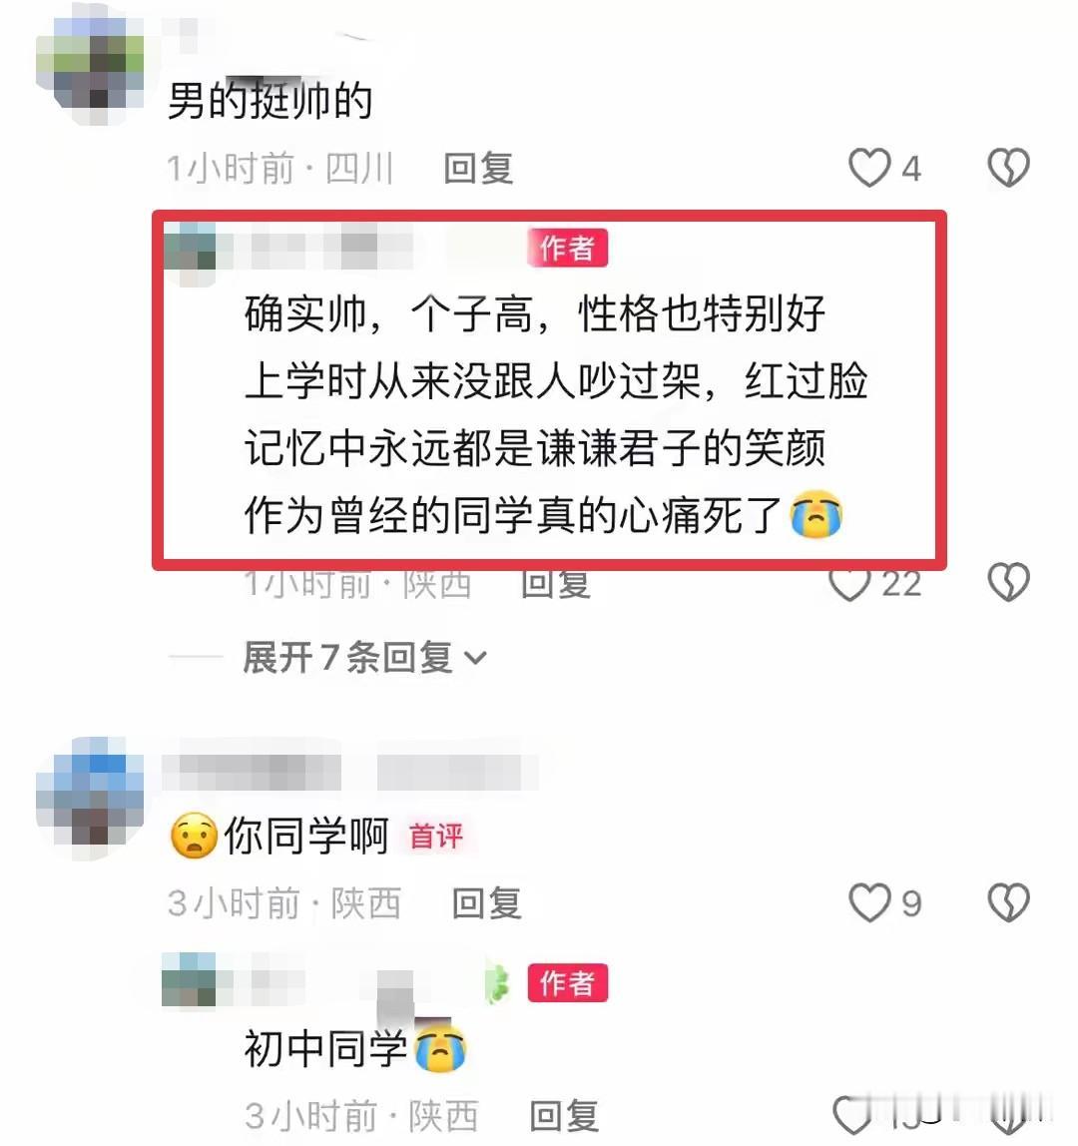Like the "初中同学" author reply
Screen dimensions: 1078x1146
(852, 1117)
